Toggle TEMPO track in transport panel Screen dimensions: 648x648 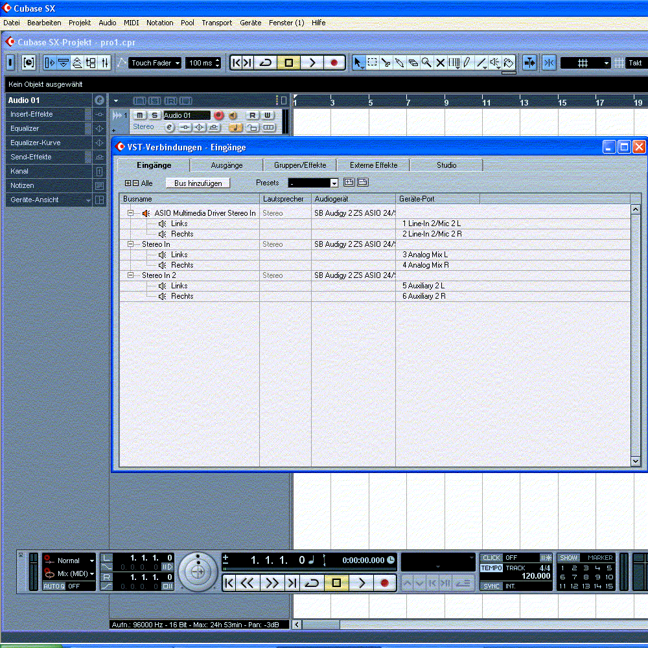[x=491, y=568]
